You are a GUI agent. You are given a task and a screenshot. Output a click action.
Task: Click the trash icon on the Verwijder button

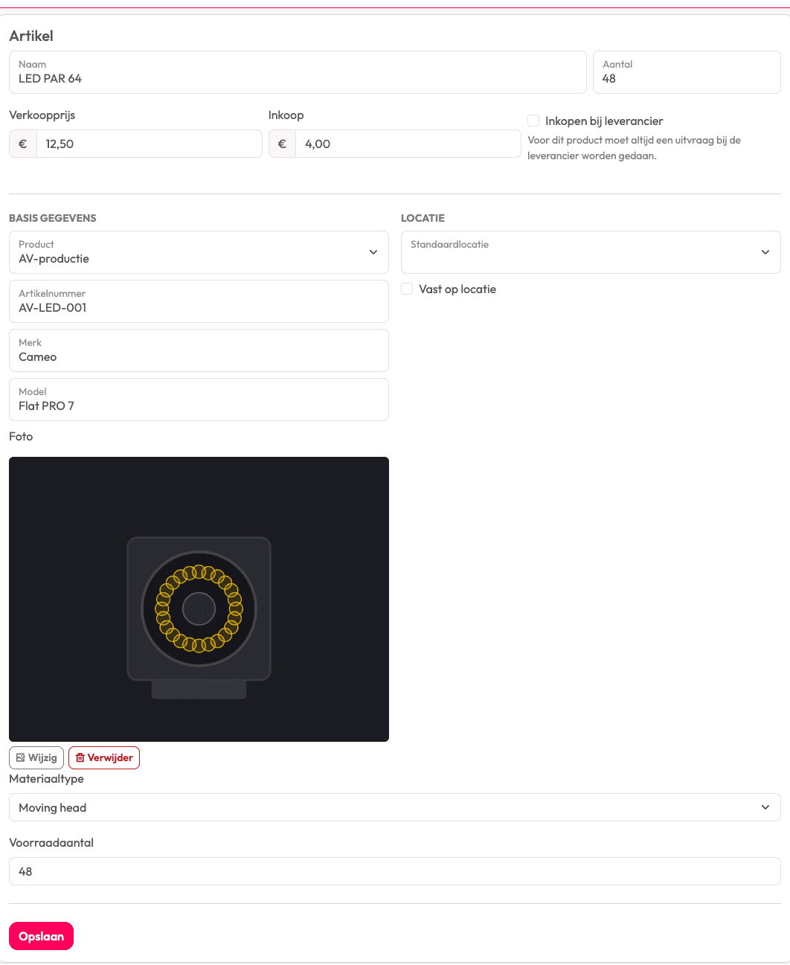point(80,757)
